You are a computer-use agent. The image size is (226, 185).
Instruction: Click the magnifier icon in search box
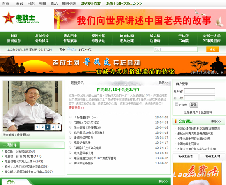click(x=157, y=50)
